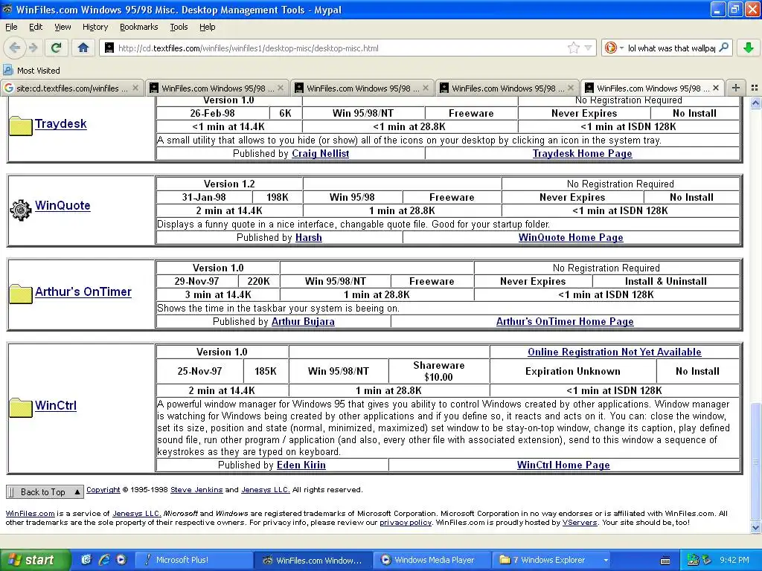Open the Traydesk download link

(61, 124)
